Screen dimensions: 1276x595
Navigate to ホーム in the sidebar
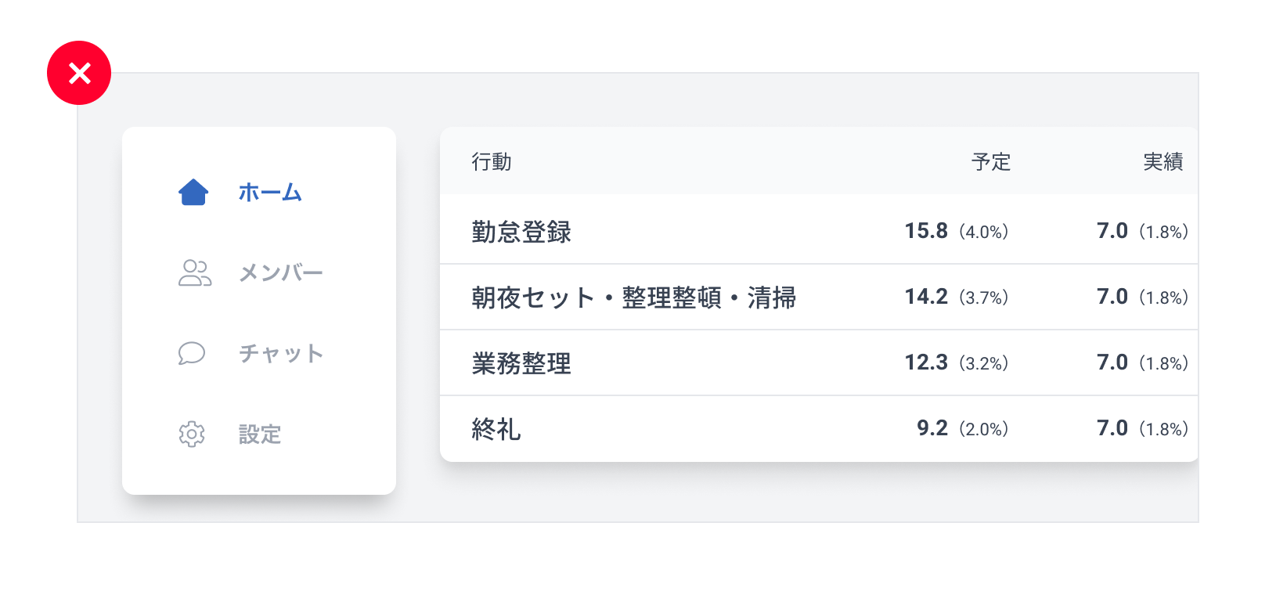tap(269, 193)
